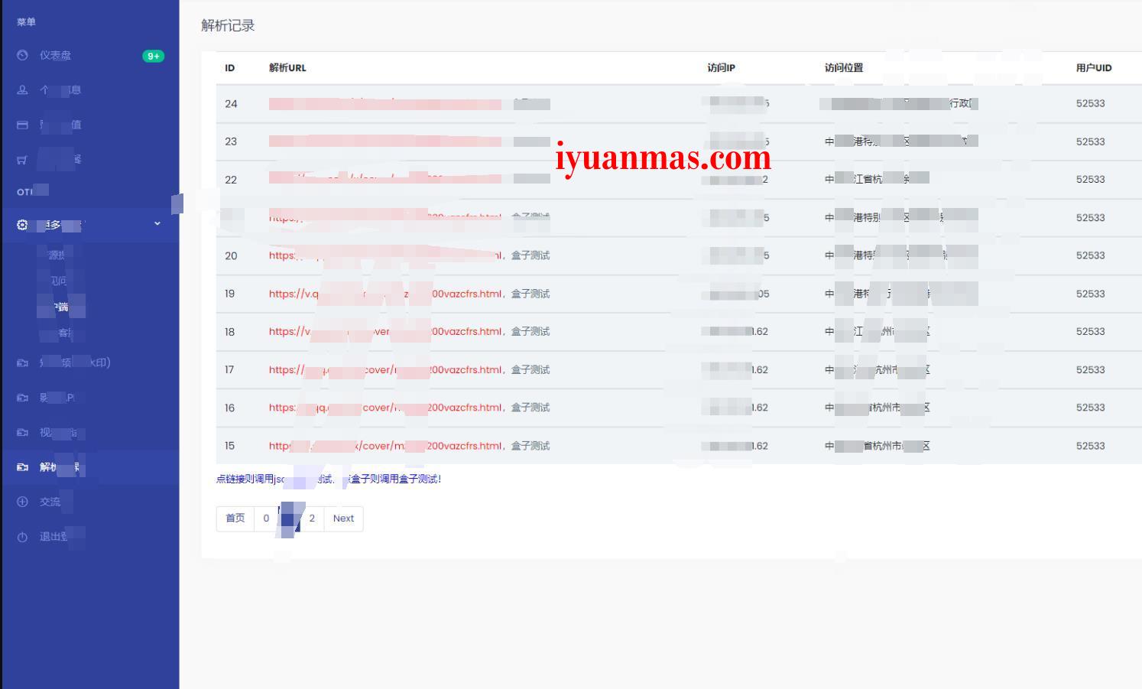This screenshot has width=1142, height=689.
Task: Click the dashboard gauge icon beside 仪表盘
Action: 22,55
